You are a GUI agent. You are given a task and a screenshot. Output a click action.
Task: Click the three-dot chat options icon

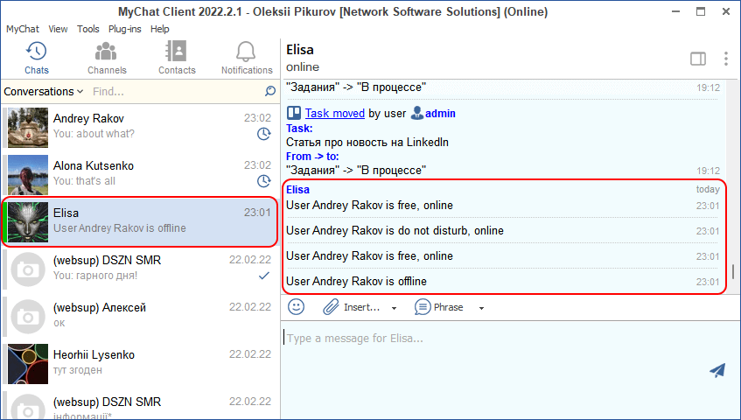pyautogui.click(x=725, y=59)
